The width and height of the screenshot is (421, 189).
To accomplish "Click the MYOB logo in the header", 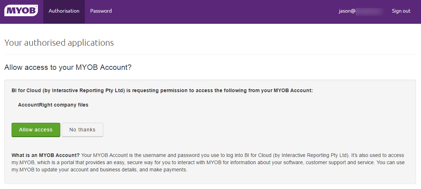I will [x=21, y=11].
